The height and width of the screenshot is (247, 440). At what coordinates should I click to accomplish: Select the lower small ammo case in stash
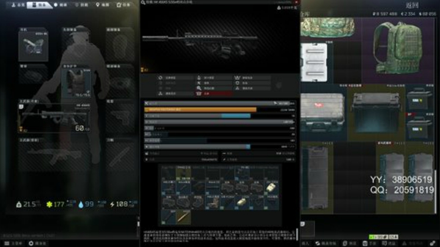tap(419, 127)
